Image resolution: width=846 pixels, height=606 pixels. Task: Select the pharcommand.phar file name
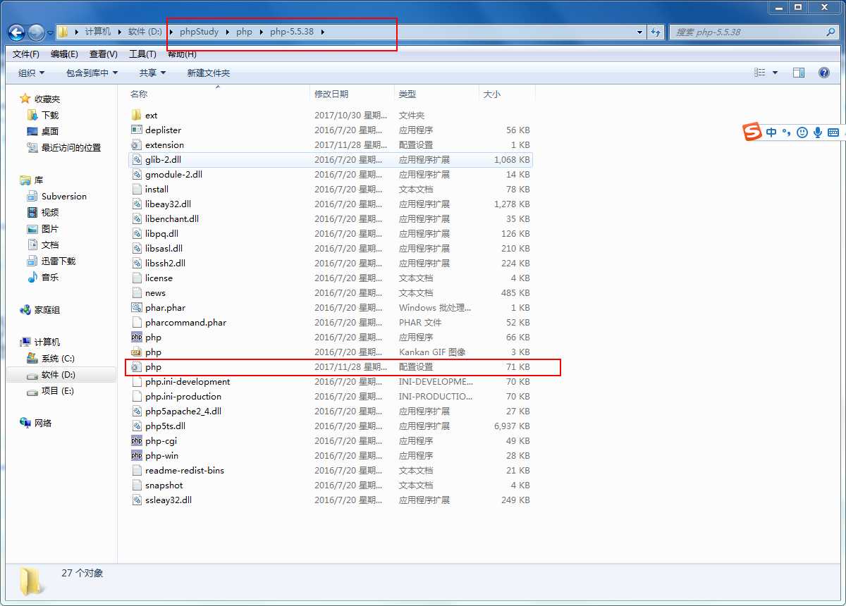click(186, 322)
